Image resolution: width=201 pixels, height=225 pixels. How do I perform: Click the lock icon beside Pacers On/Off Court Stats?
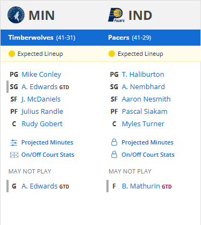click(x=114, y=155)
